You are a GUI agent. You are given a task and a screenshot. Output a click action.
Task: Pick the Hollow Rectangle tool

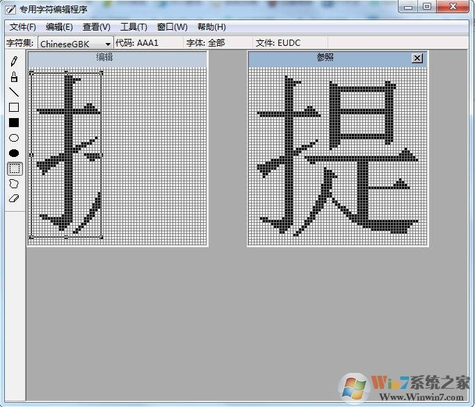click(x=14, y=107)
